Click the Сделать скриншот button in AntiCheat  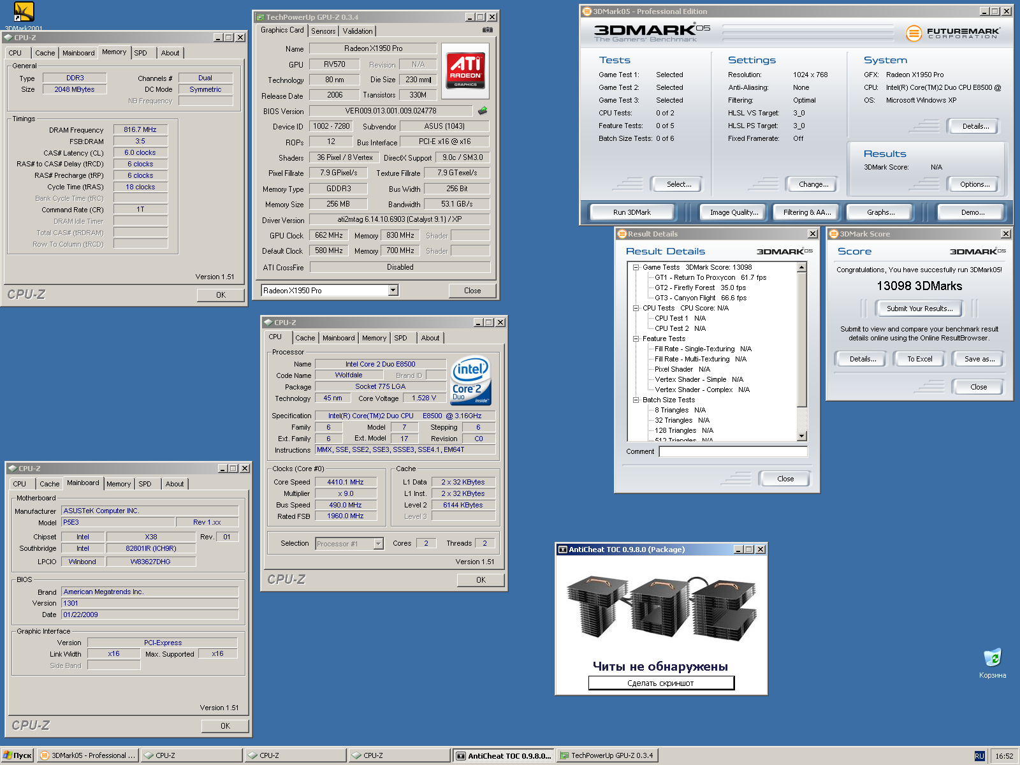click(661, 683)
